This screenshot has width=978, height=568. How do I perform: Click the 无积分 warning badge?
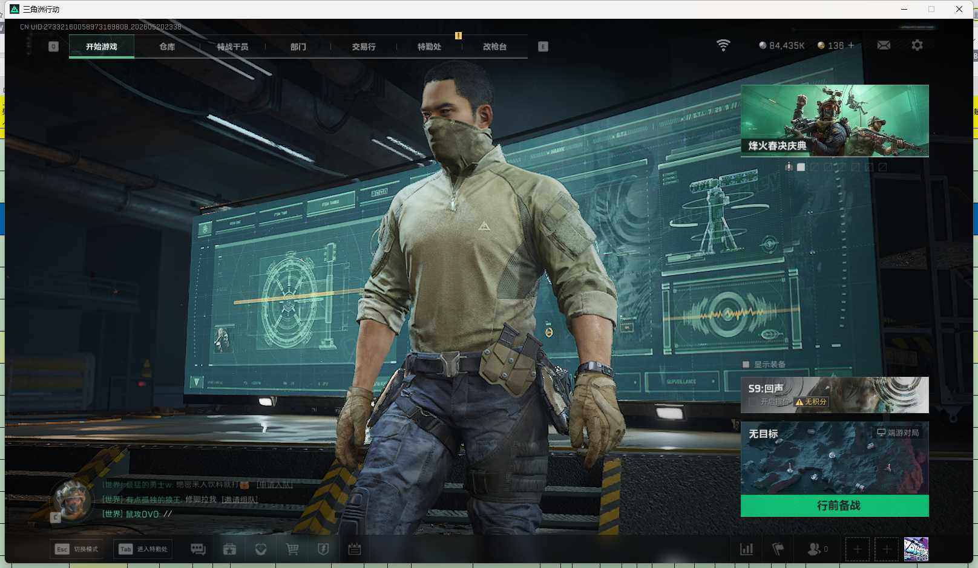coord(811,402)
